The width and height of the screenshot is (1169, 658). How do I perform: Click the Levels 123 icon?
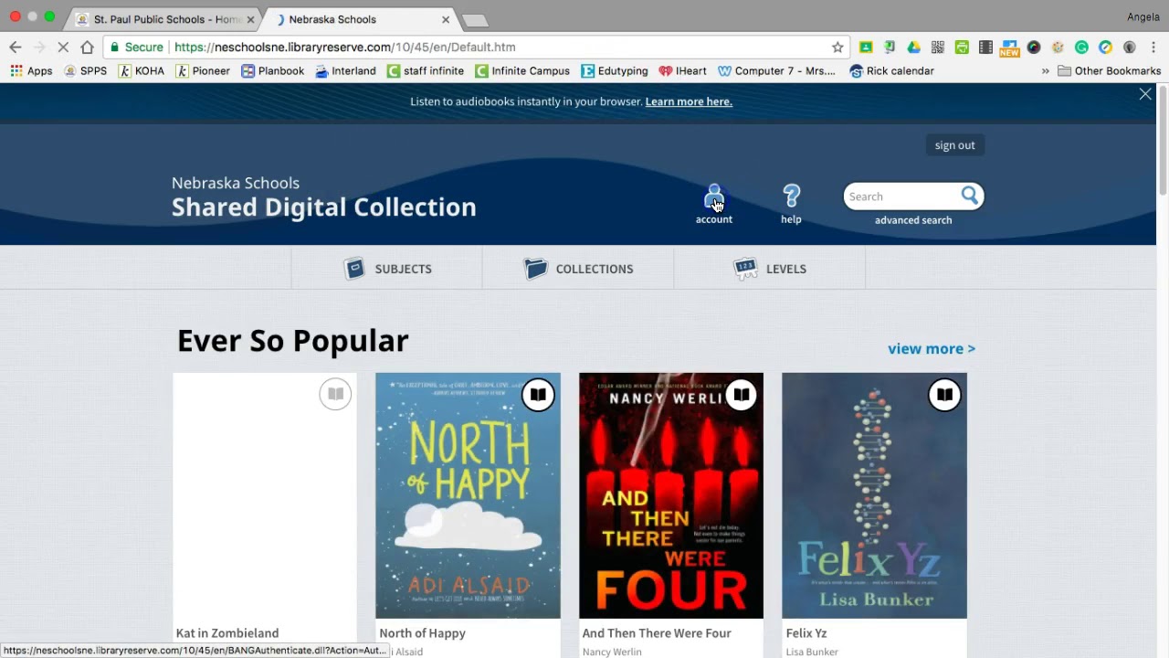tap(745, 269)
